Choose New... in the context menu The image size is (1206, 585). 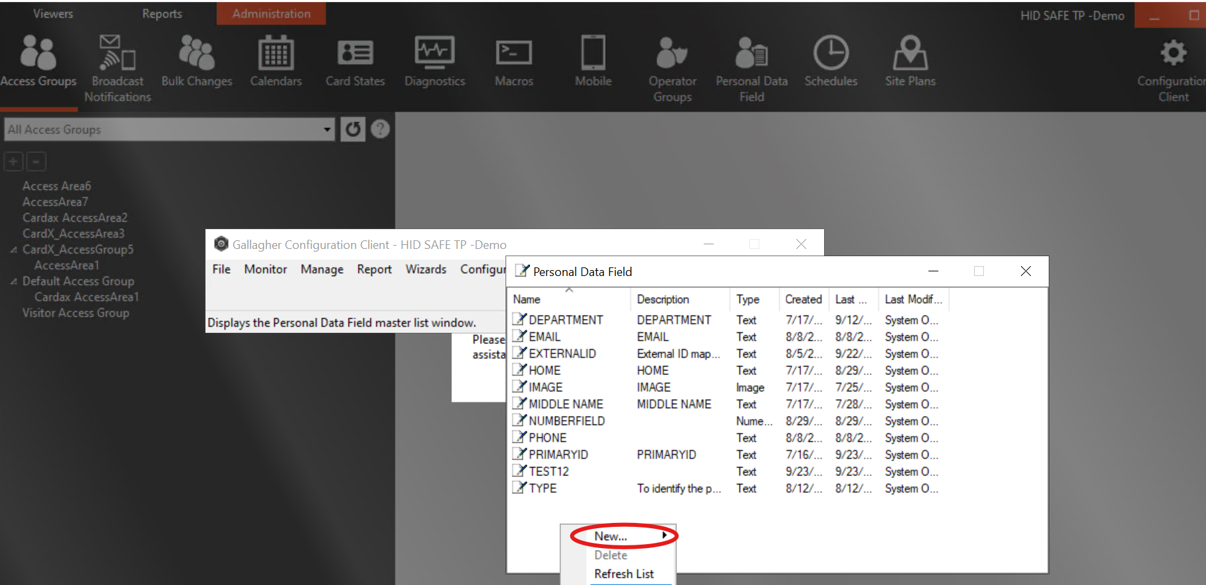point(611,536)
